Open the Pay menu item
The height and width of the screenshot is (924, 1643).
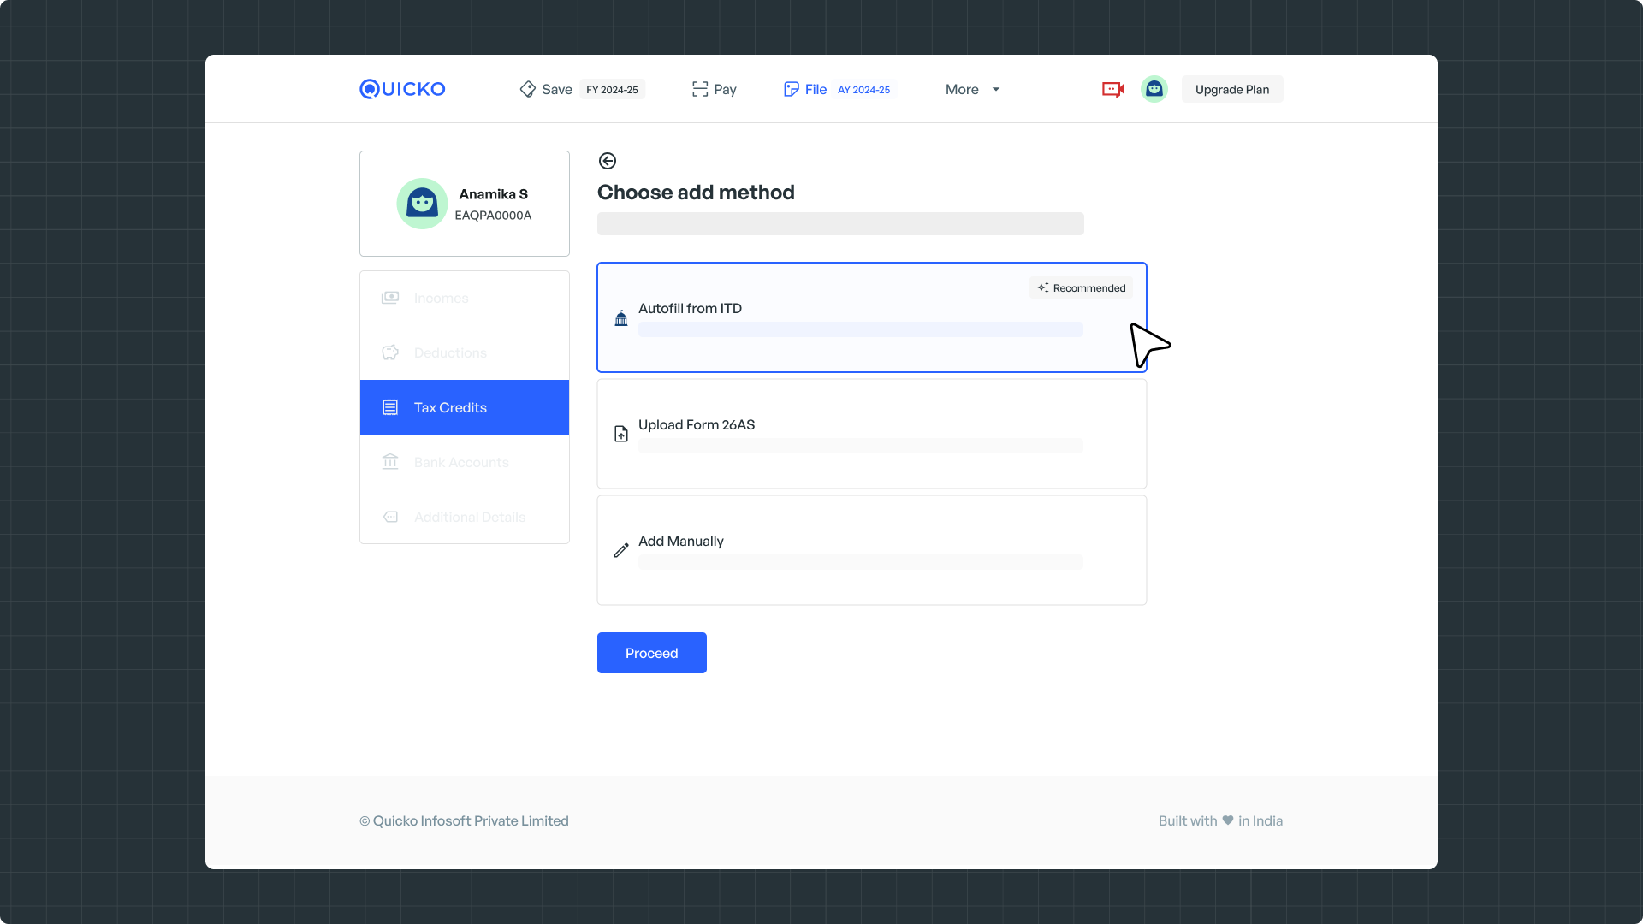tap(725, 89)
